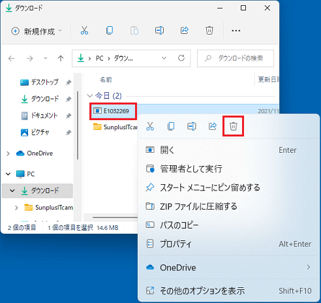Click the Copy icon in the context menu
This screenshot has height=303, width=321.
click(171, 126)
